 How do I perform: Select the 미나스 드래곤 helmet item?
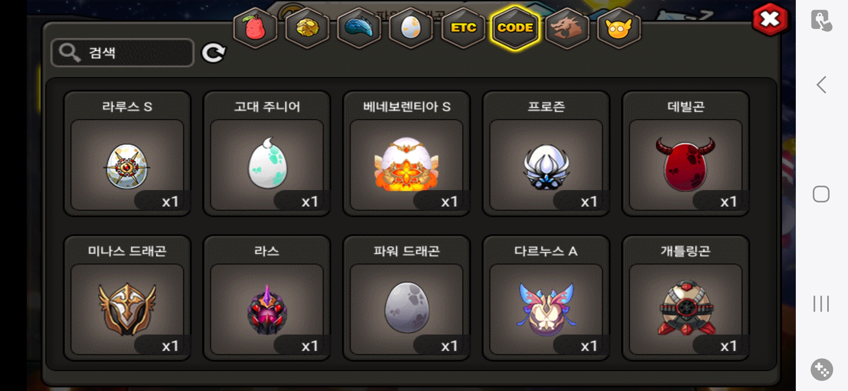127,298
